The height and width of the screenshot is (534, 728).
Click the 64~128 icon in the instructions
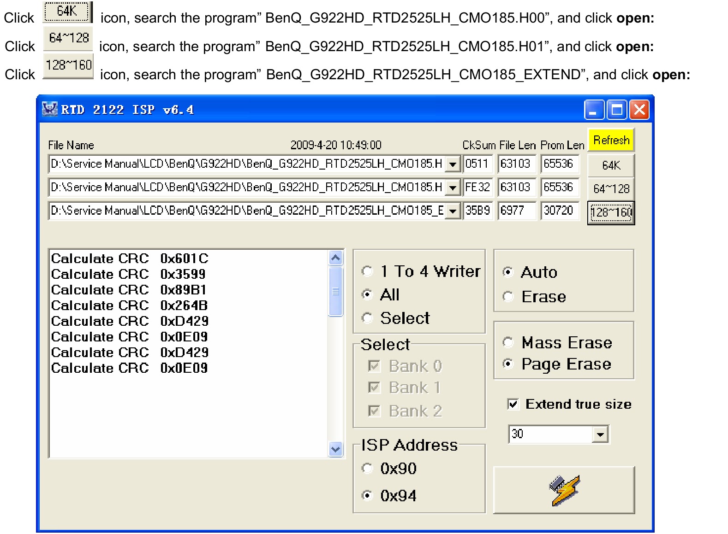pyautogui.click(x=68, y=39)
